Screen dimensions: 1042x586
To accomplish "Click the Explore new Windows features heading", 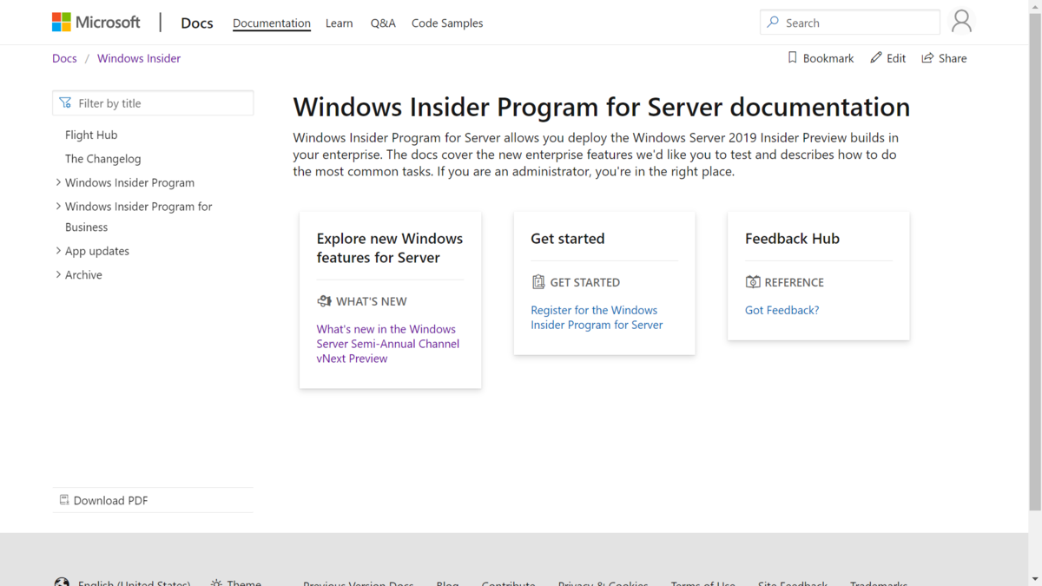I will [x=390, y=248].
